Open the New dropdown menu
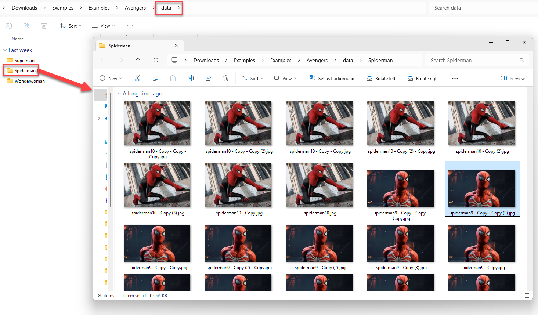The width and height of the screenshot is (538, 315). (x=111, y=78)
